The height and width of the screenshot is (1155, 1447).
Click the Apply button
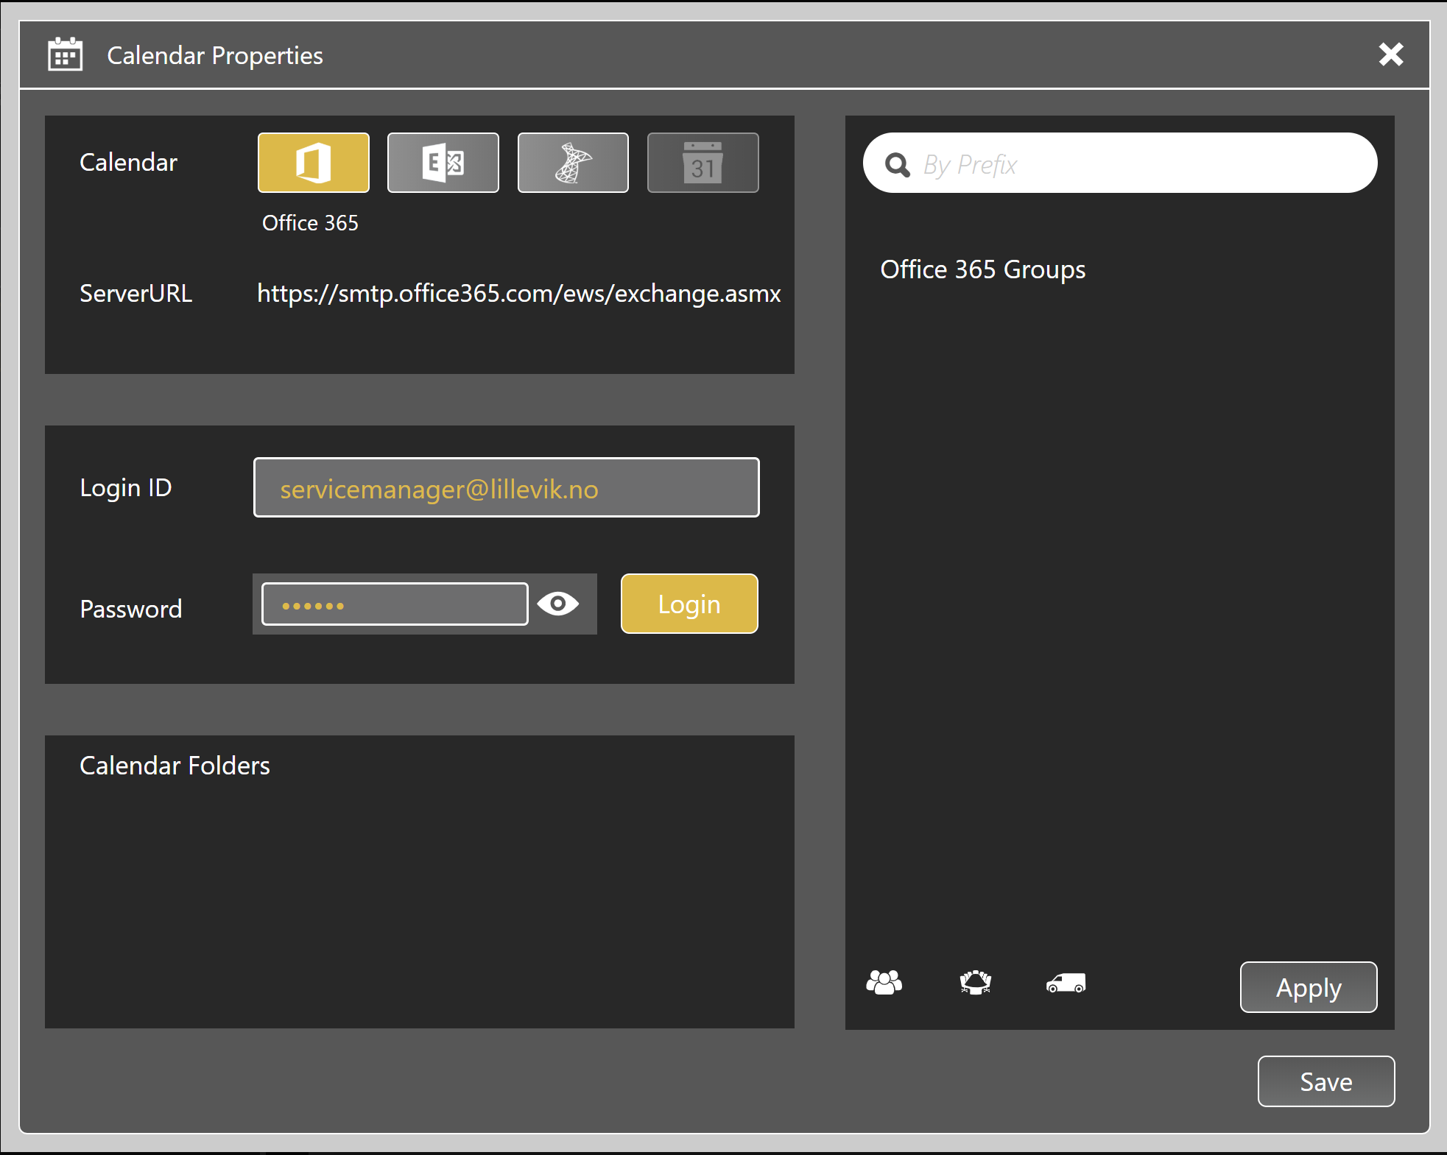(x=1309, y=987)
